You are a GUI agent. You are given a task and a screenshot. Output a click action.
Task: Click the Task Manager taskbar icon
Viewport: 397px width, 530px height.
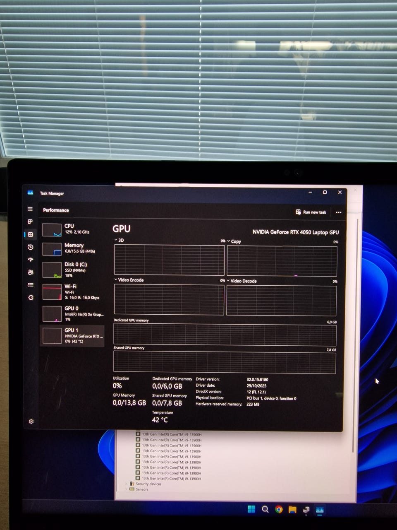[319, 510]
